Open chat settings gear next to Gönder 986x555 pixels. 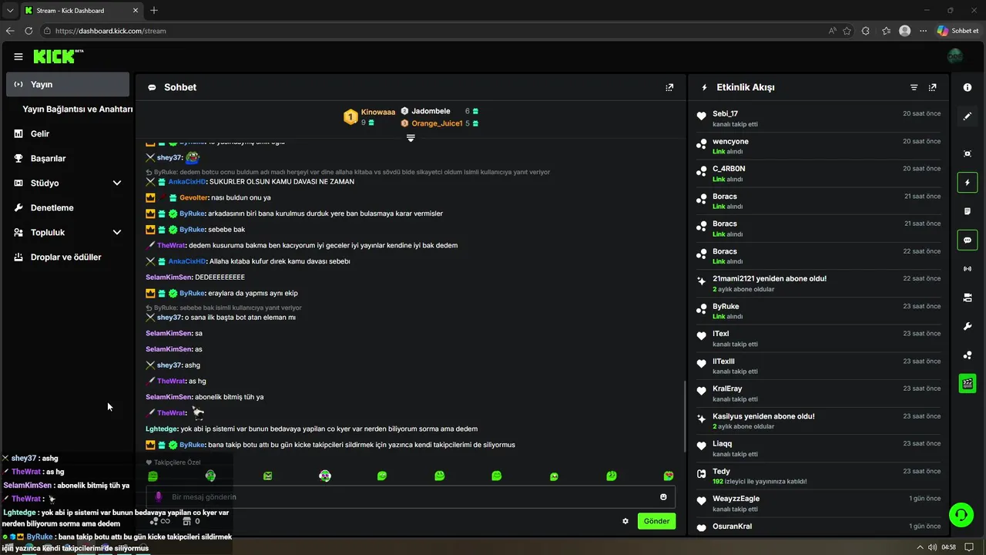click(x=625, y=521)
